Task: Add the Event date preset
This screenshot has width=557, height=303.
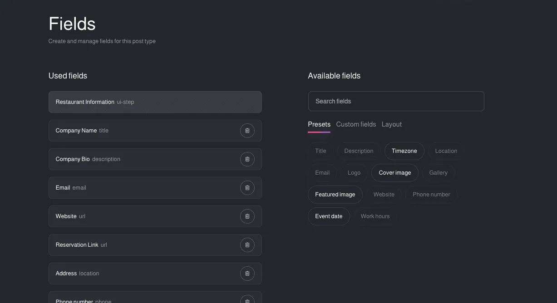Action: (x=329, y=216)
